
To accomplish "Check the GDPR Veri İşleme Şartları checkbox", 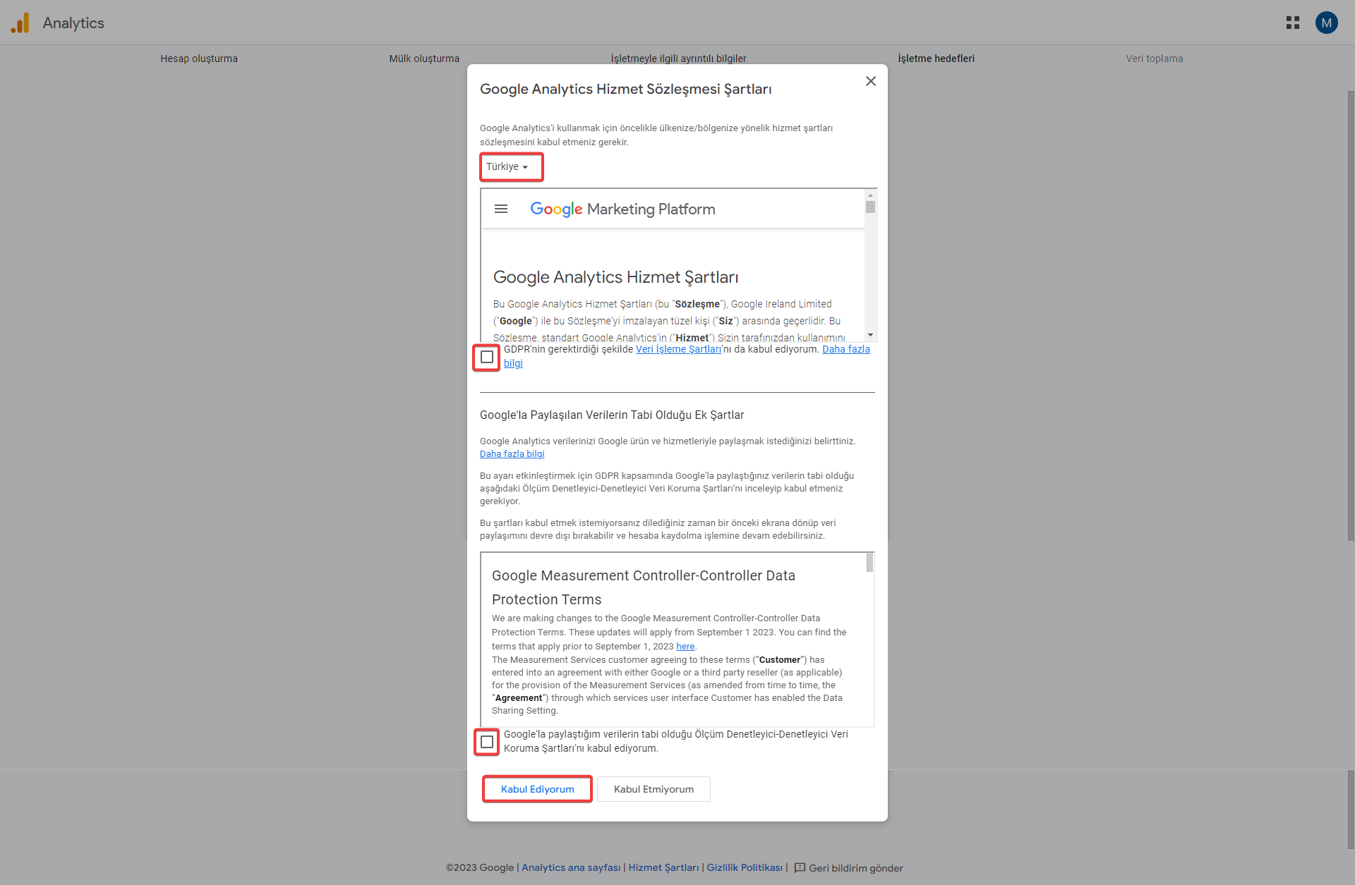I will click(487, 357).
